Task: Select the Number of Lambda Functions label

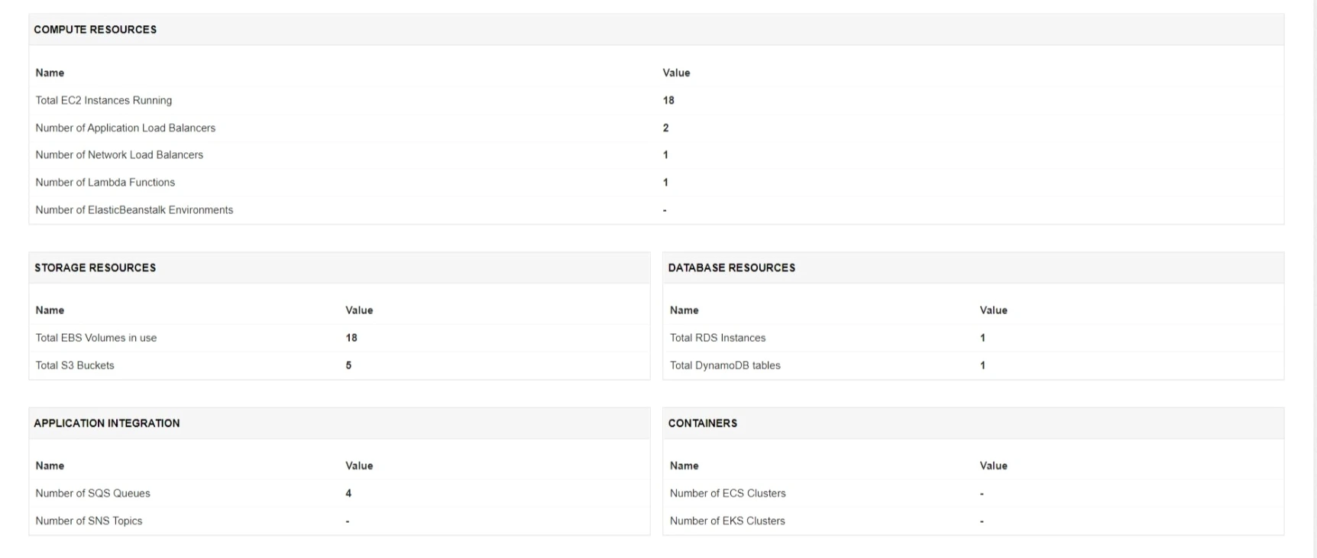Action: coord(105,182)
